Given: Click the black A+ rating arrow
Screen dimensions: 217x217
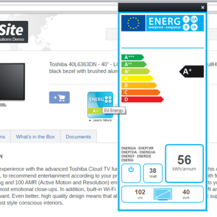Looking at the screenshot, I should [191, 71].
